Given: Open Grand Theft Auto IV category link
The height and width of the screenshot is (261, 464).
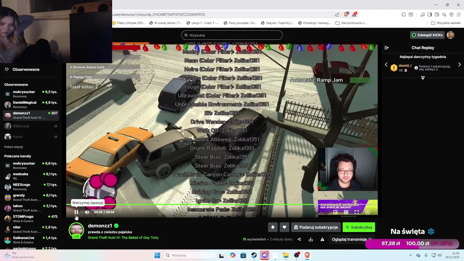Looking at the screenshot, I should coord(123,238).
